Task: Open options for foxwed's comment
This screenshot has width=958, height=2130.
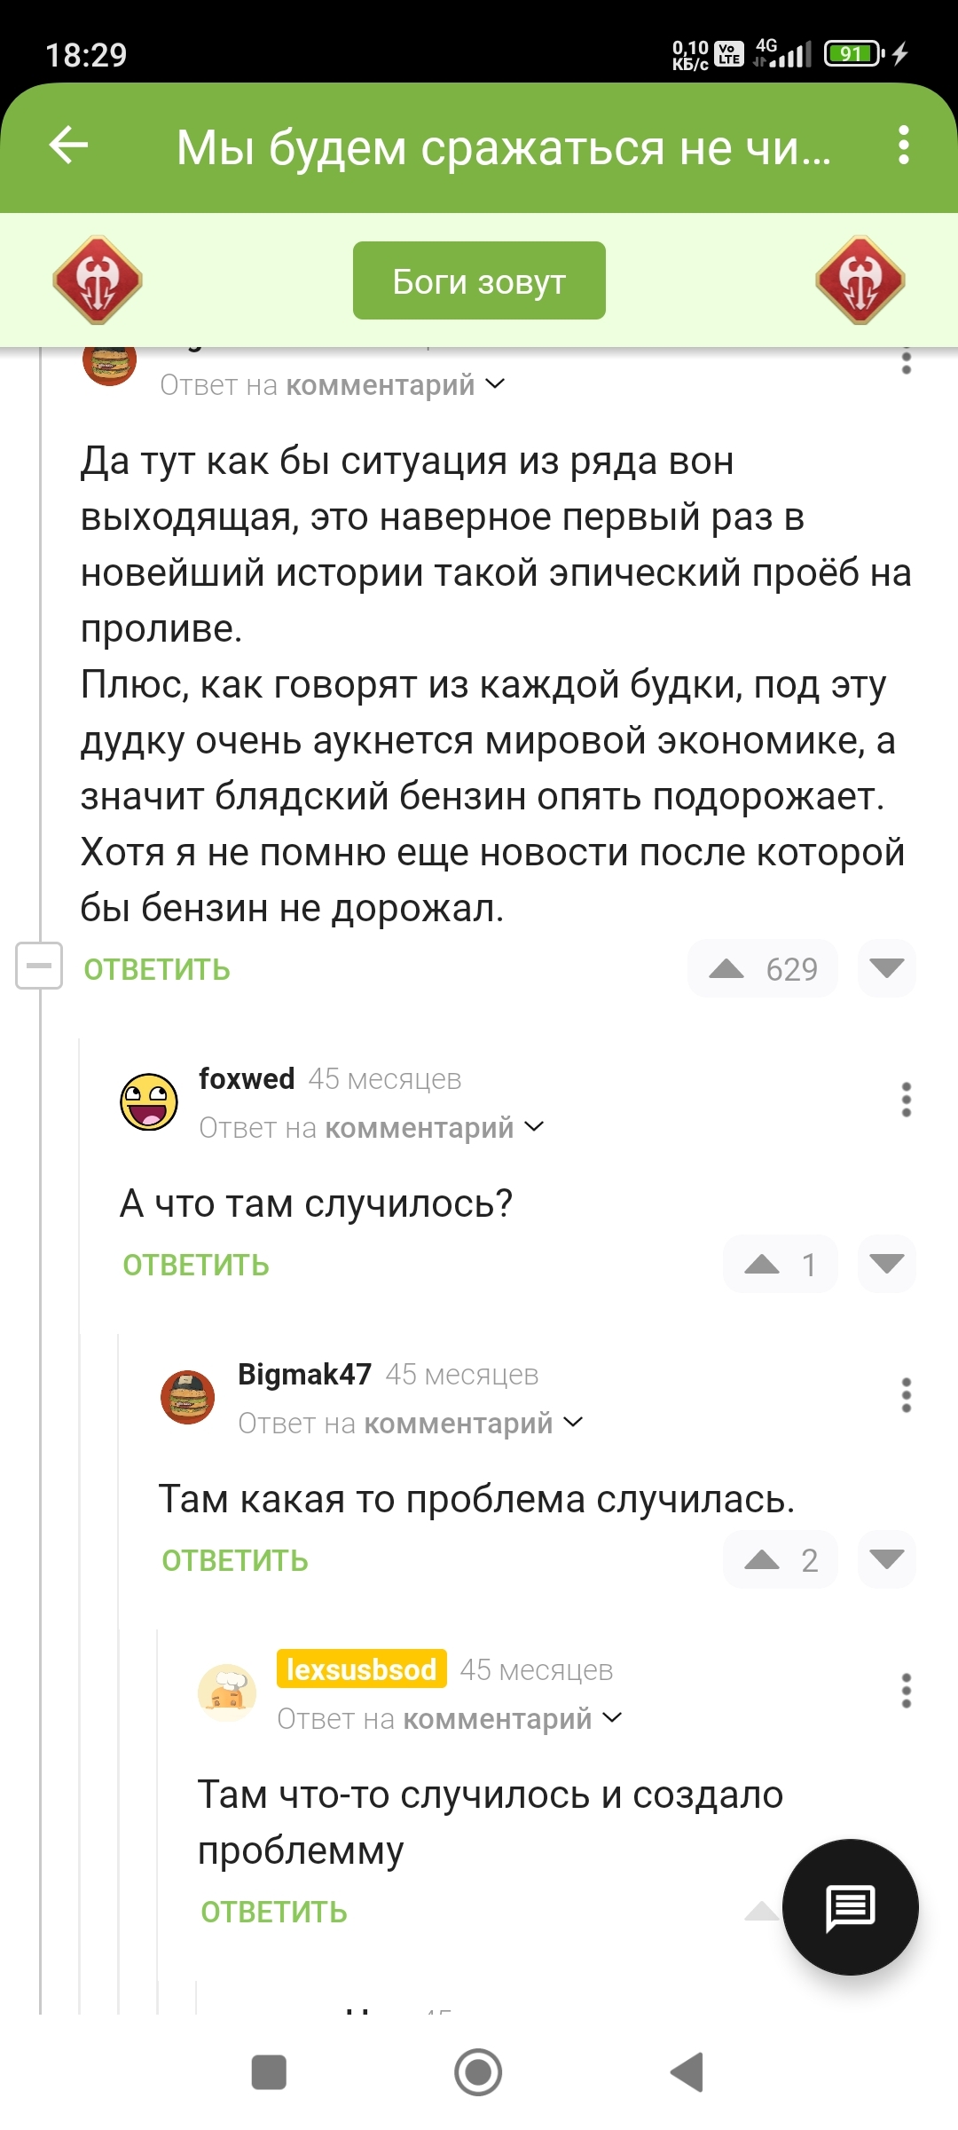Action: click(x=906, y=1100)
